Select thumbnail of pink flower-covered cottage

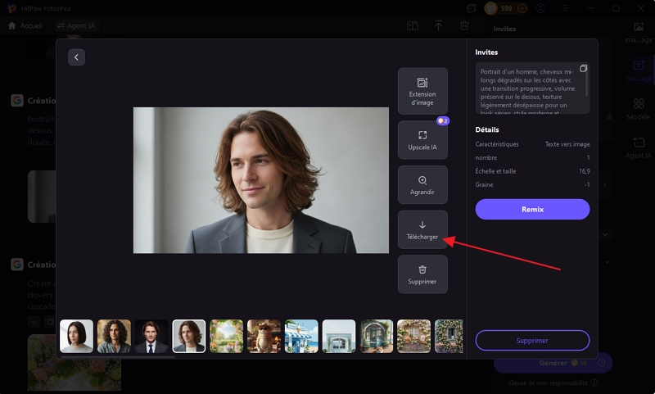coord(414,336)
